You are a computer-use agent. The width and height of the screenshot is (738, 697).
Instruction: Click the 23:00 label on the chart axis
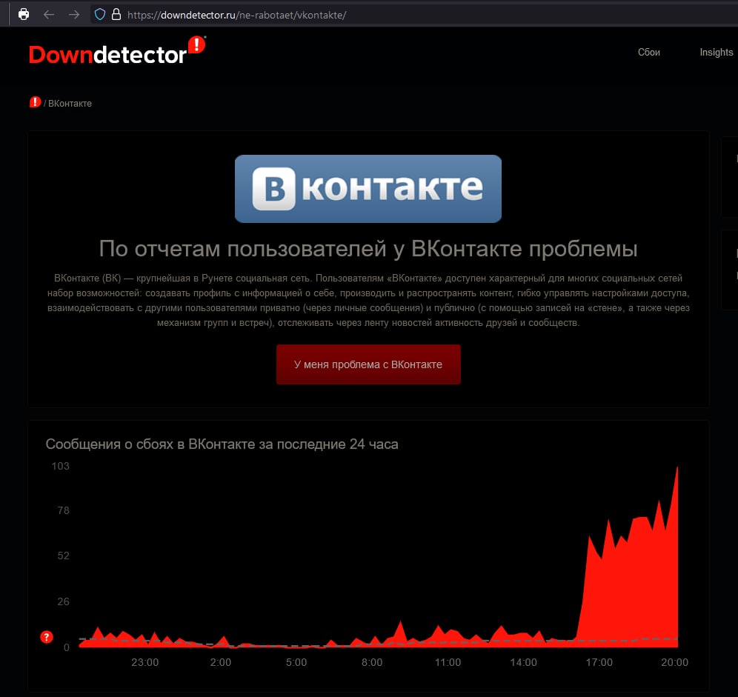click(x=144, y=662)
